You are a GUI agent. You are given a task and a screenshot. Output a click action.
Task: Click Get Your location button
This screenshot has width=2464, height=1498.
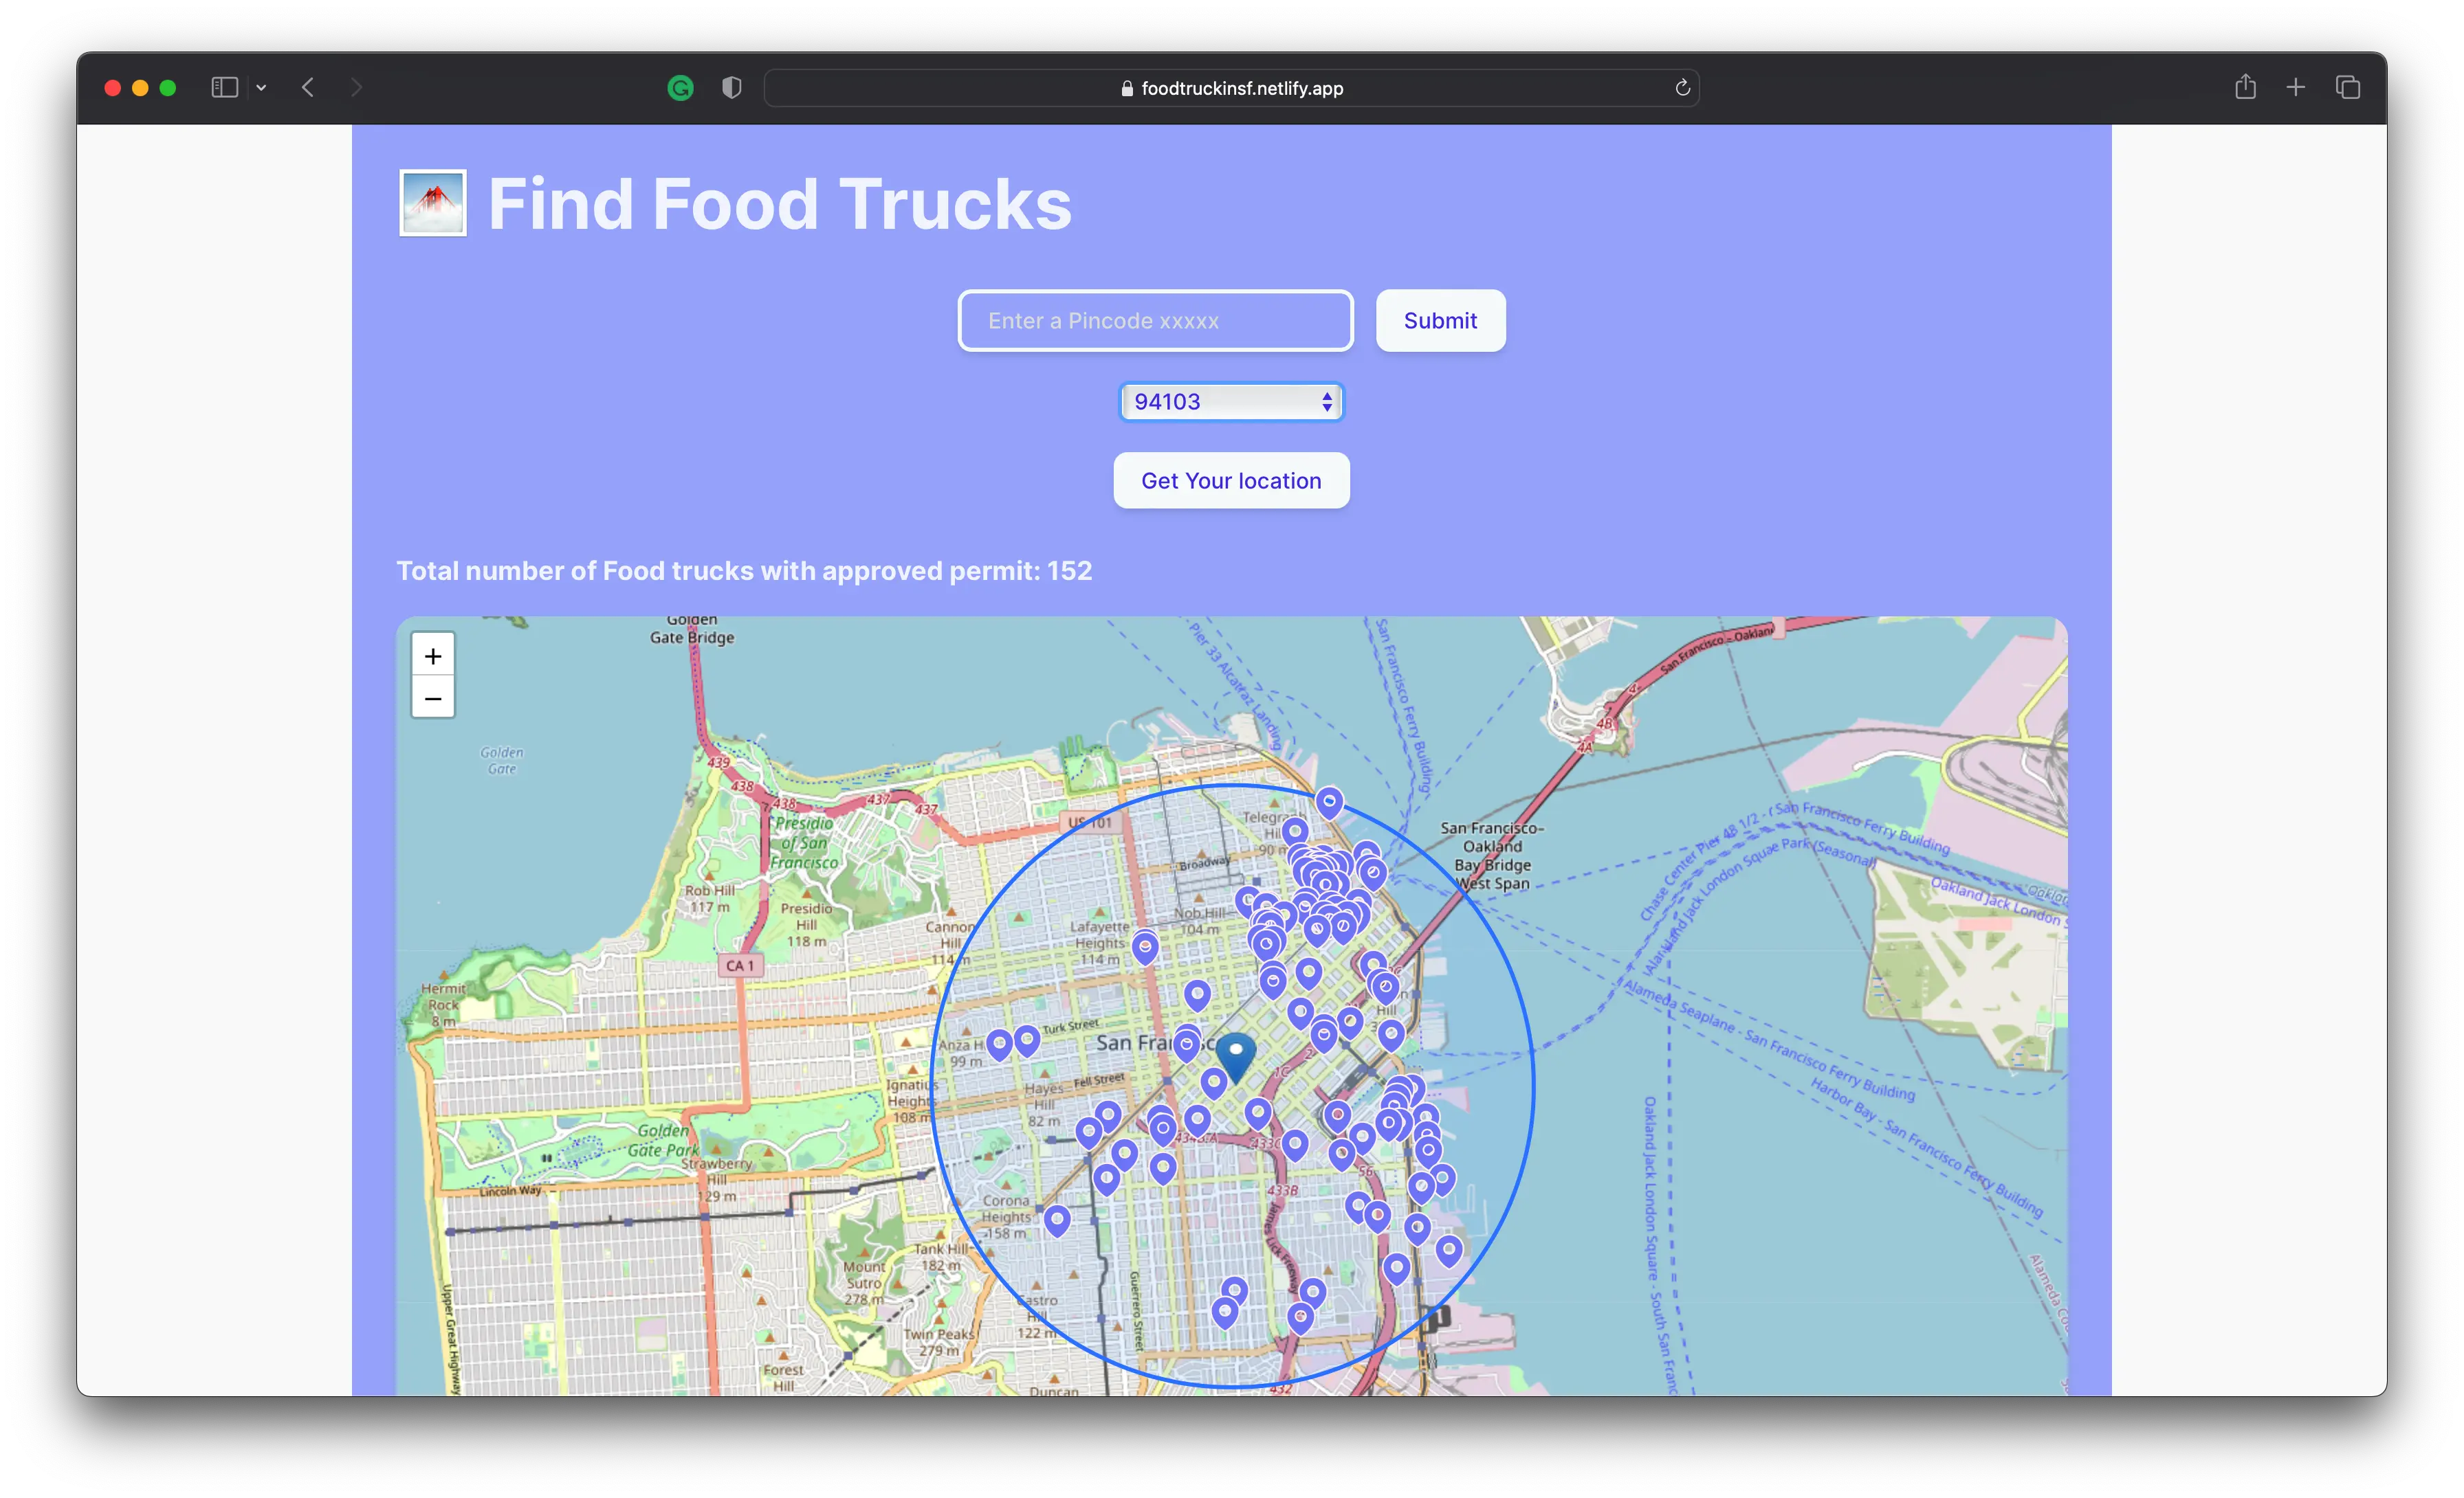tap(1231, 481)
